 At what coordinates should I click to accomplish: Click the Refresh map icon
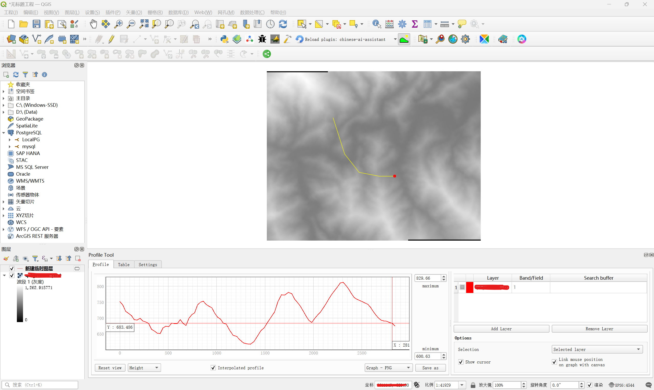(283, 24)
